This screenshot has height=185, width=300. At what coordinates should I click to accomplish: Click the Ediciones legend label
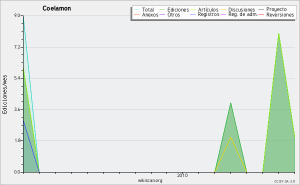pos(178,9)
